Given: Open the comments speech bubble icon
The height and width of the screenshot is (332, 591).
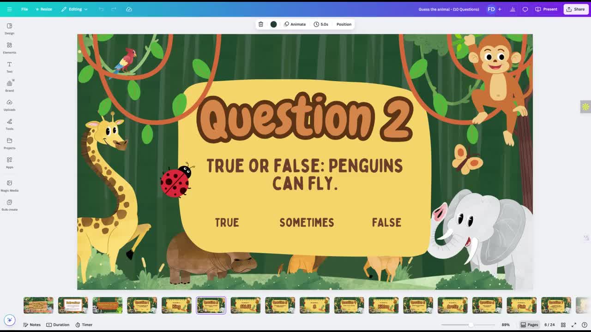Looking at the screenshot, I should [525, 9].
